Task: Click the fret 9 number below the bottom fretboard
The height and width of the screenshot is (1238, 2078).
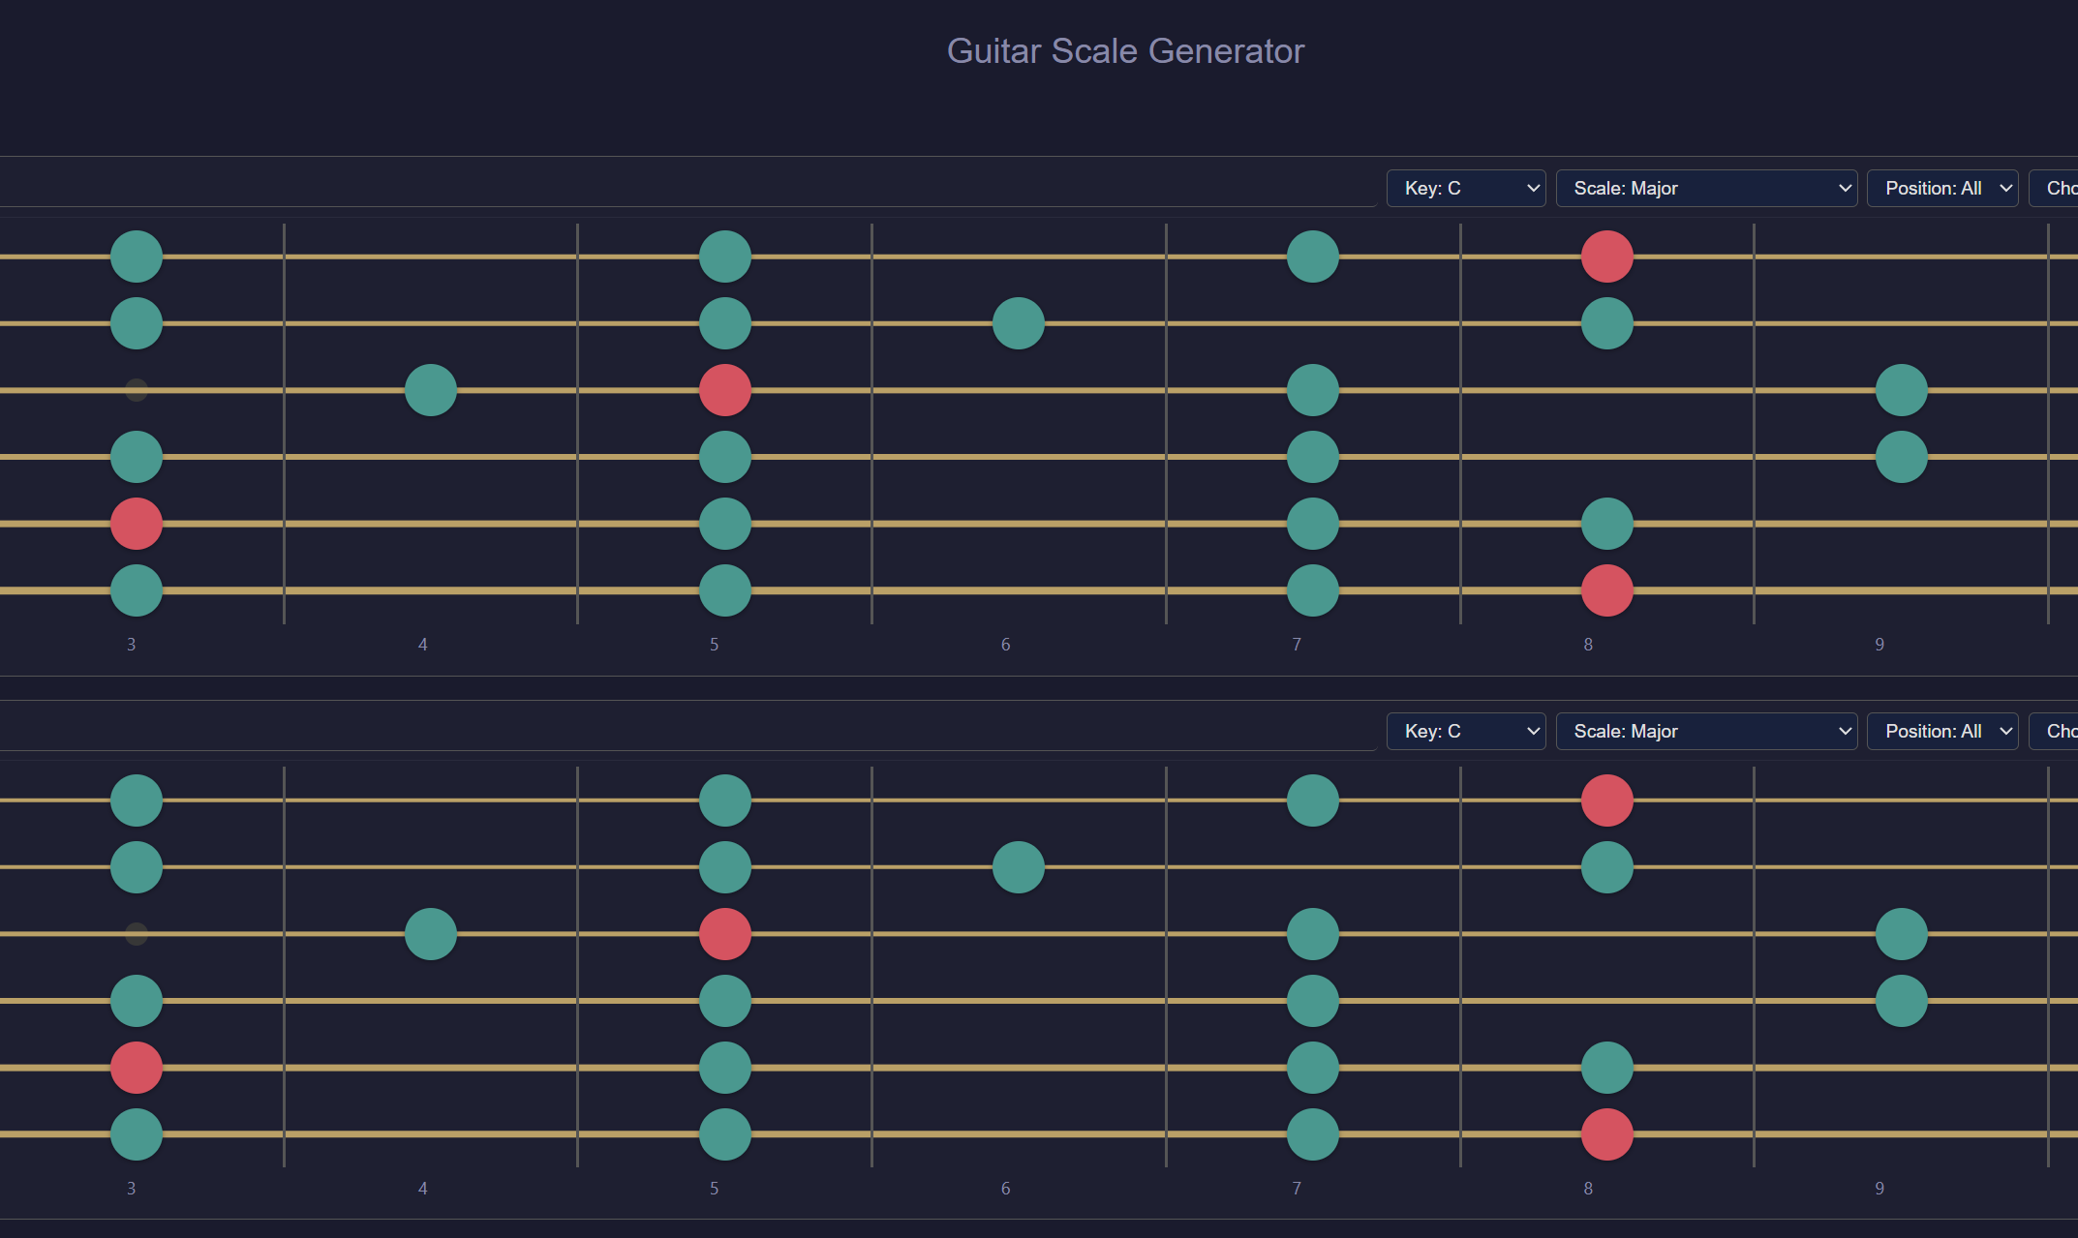Action: tap(1879, 1188)
